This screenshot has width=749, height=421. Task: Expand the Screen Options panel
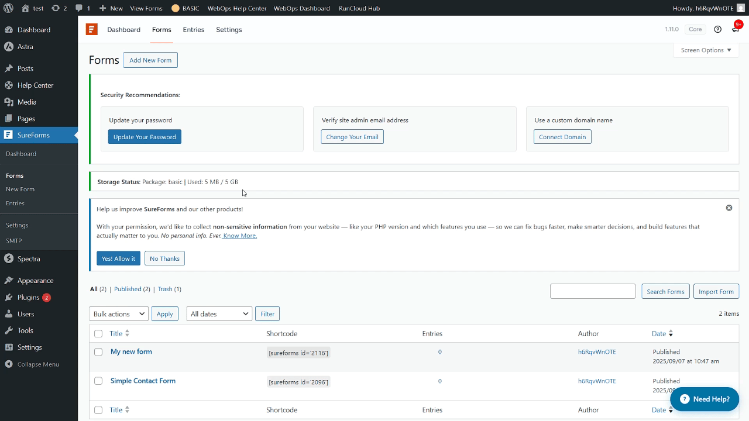pyautogui.click(x=706, y=50)
